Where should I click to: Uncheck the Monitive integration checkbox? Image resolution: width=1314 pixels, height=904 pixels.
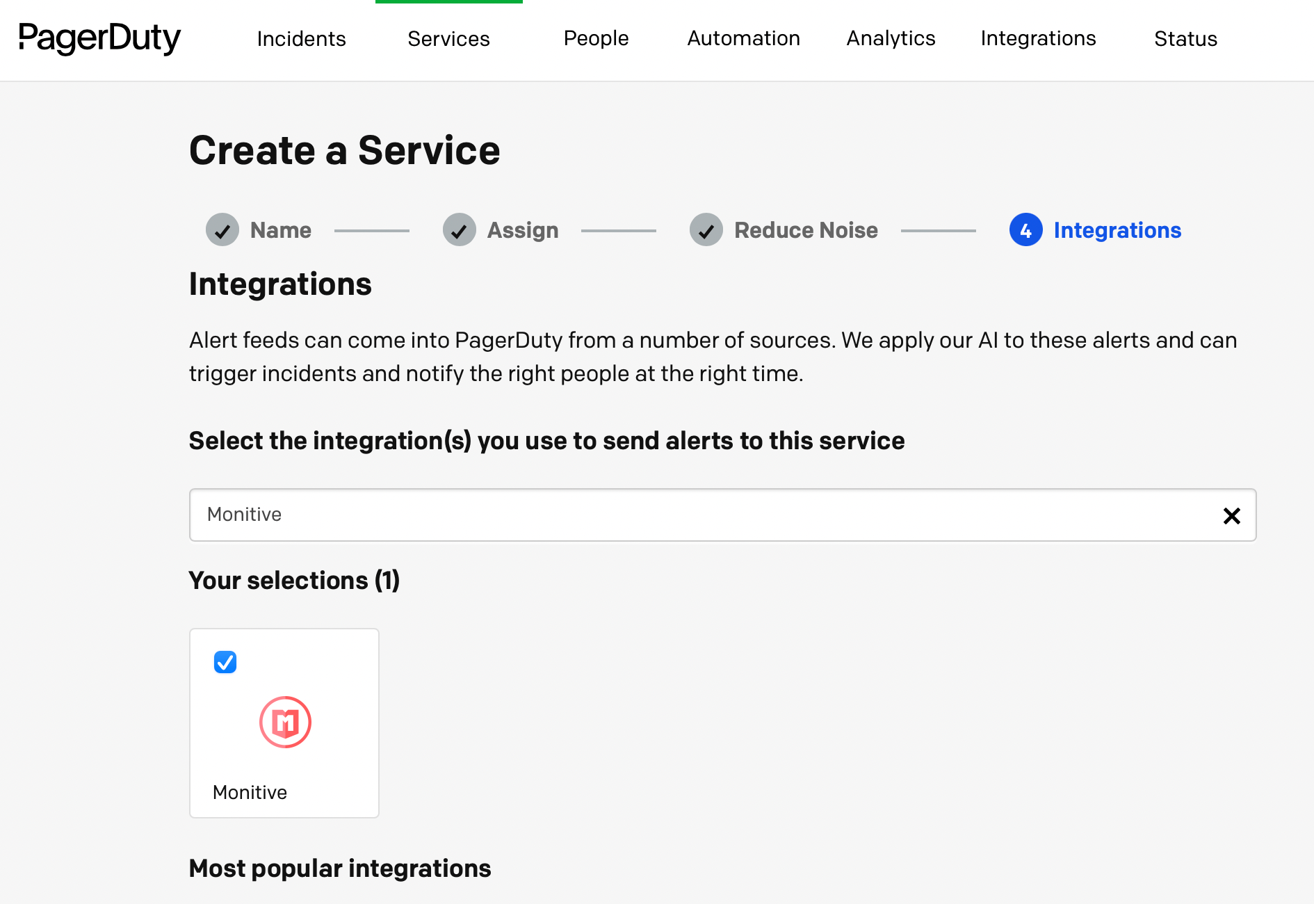tap(225, 662)
